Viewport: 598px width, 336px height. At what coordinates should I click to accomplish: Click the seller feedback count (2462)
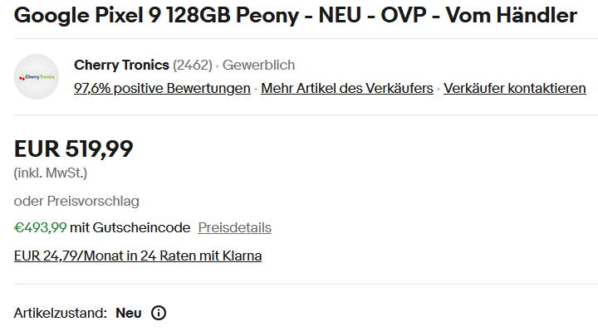(x=193, y=66)
